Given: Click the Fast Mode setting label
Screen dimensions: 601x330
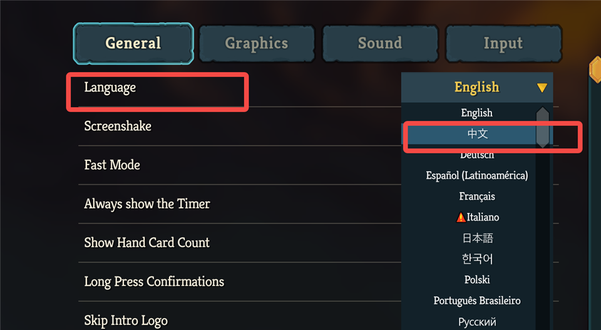Looking at the screenshot, I should pyautogui.click(x=112, y=165).
